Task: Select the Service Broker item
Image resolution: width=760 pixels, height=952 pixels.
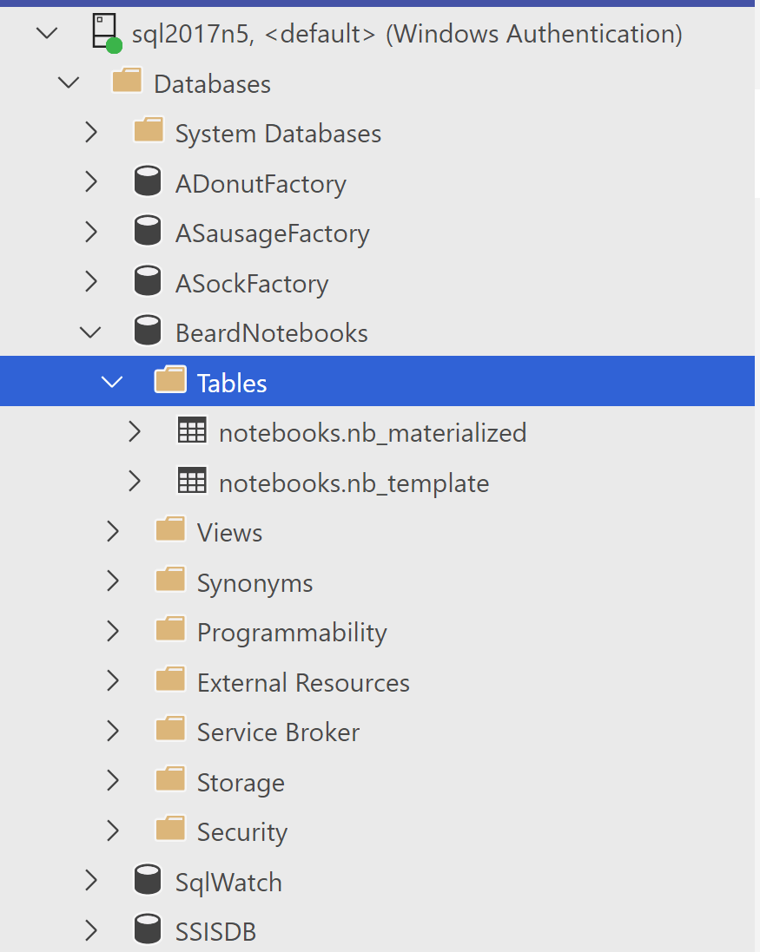Action: pos(278,732)
